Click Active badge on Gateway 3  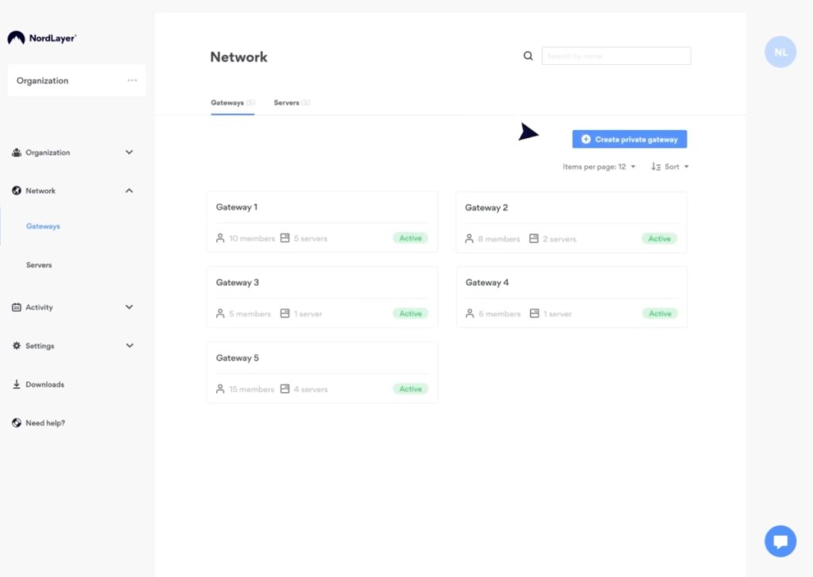tap(410, 314)
